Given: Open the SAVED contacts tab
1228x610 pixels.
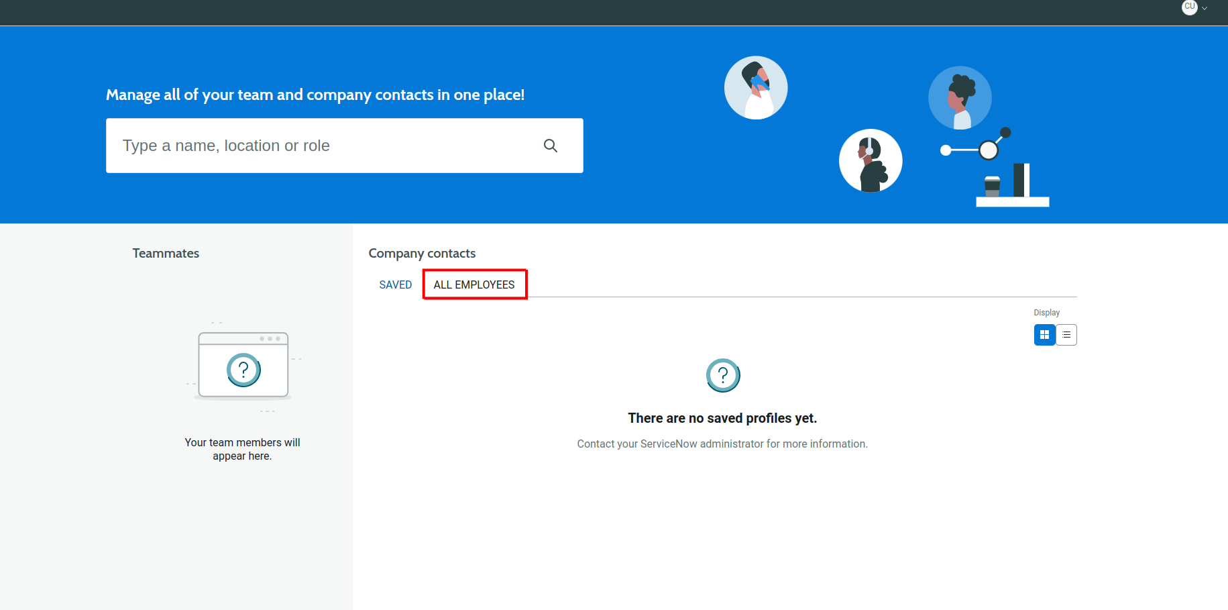Looking at the screenshot, I should point(395,285).
